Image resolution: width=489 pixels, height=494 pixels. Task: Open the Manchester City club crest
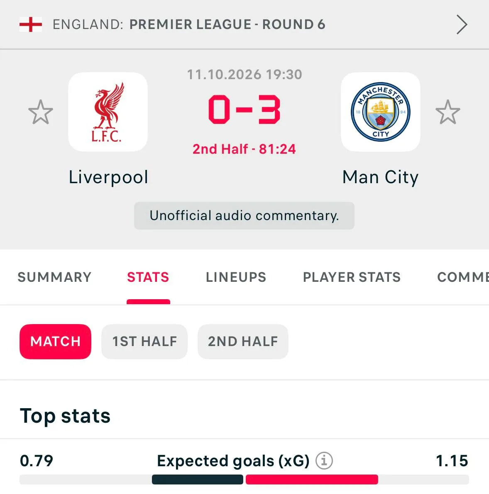pyautogui.click(x=381, y=112)
